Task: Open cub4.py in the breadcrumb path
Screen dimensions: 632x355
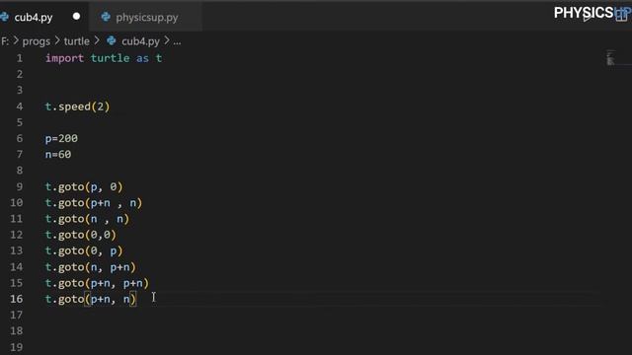Action: click(140, 41)
